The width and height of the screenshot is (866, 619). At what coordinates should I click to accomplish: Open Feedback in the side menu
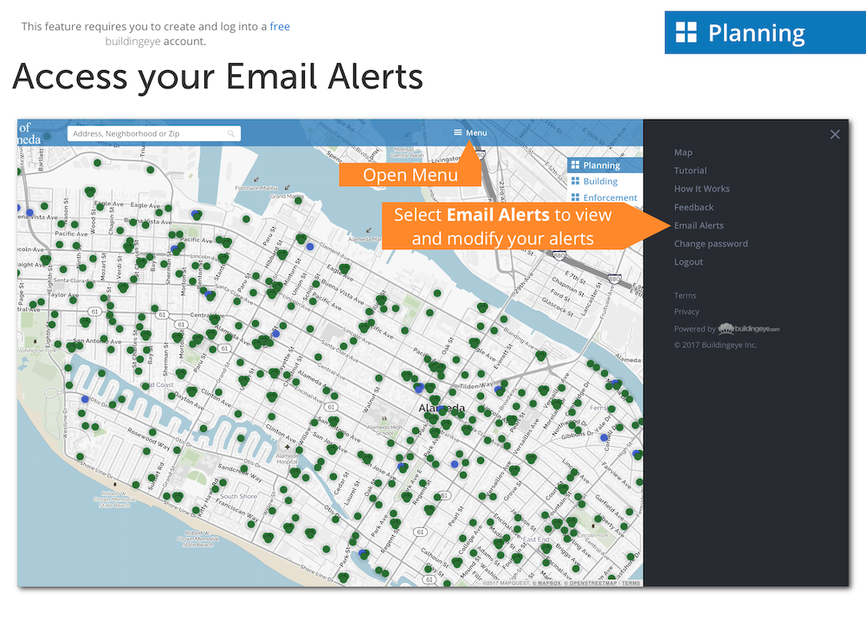pos(693,207)
